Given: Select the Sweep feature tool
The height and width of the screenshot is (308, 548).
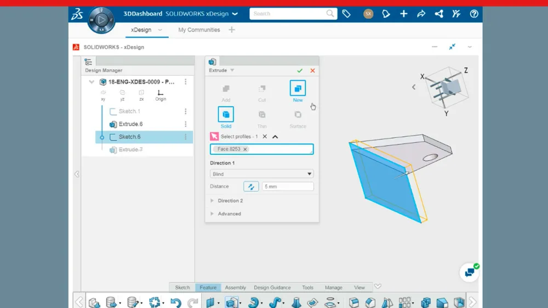Looking at the screenshot, I should [x=275, y=302].
